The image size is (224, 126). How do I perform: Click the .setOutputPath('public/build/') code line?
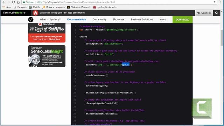104,44
